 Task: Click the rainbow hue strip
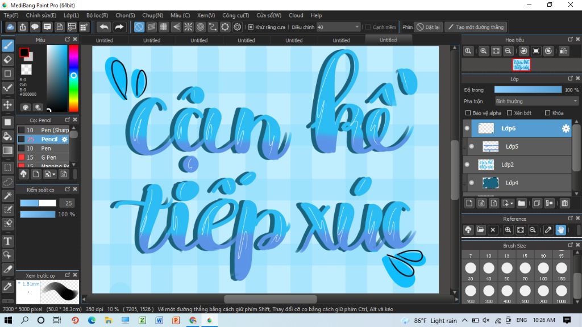[x=73, y=78]
